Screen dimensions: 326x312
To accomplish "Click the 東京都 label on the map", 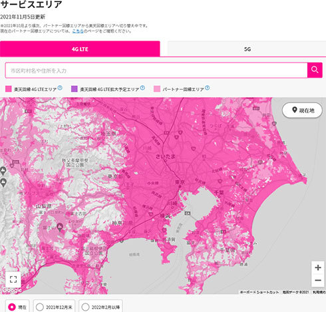I will click(116, 176).
